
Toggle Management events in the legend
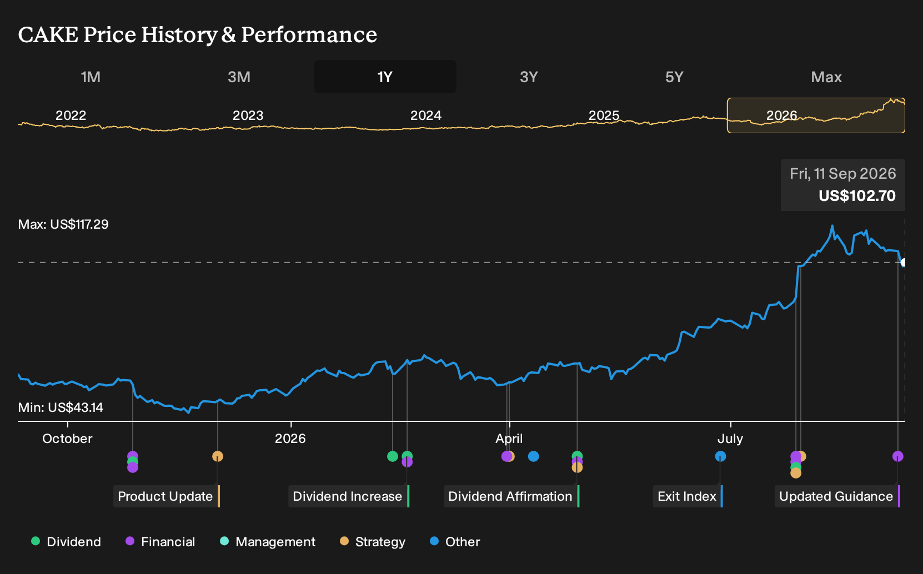(268, 542)
